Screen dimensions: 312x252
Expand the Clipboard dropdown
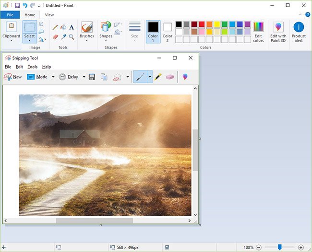[x=12, y=40]
